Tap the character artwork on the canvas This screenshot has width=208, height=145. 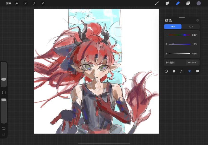click(96, 71)
